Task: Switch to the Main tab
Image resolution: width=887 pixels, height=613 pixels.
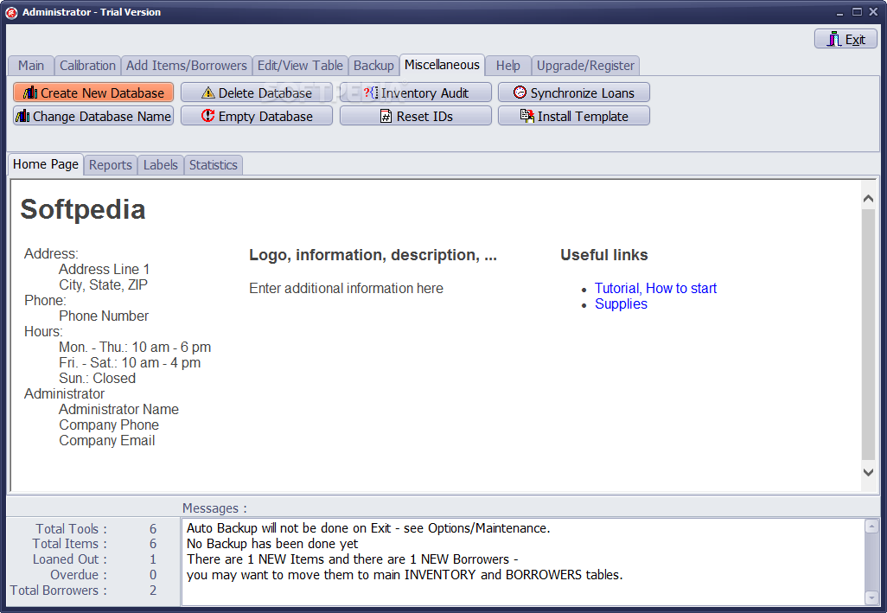Action: click(31, 66)
